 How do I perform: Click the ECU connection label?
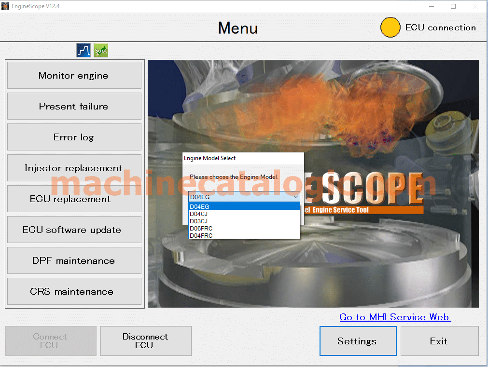point(440,27)
